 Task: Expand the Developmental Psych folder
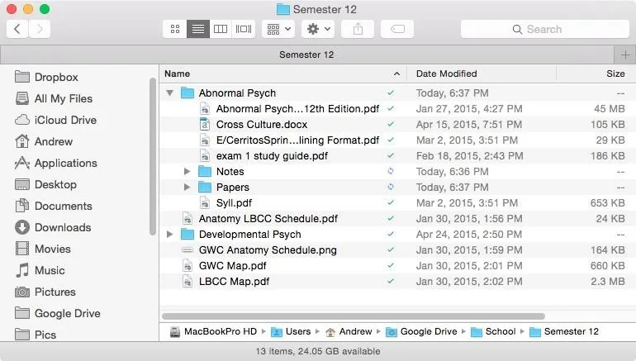pos(170,235)
